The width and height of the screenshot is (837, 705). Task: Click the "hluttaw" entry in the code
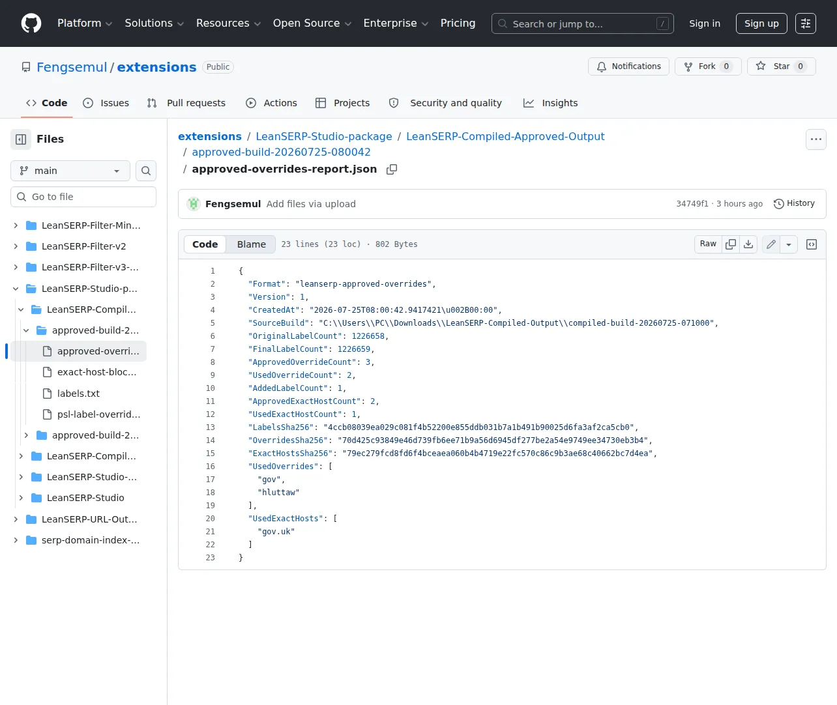278,493
